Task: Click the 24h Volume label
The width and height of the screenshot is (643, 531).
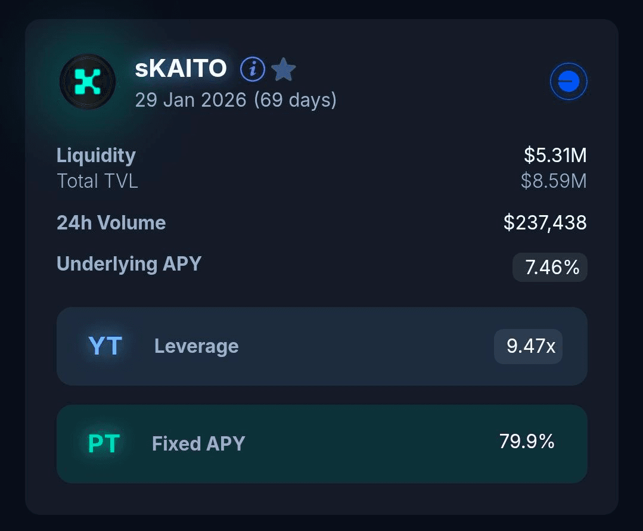Action: pyautogui.click(x=111, y=223)
